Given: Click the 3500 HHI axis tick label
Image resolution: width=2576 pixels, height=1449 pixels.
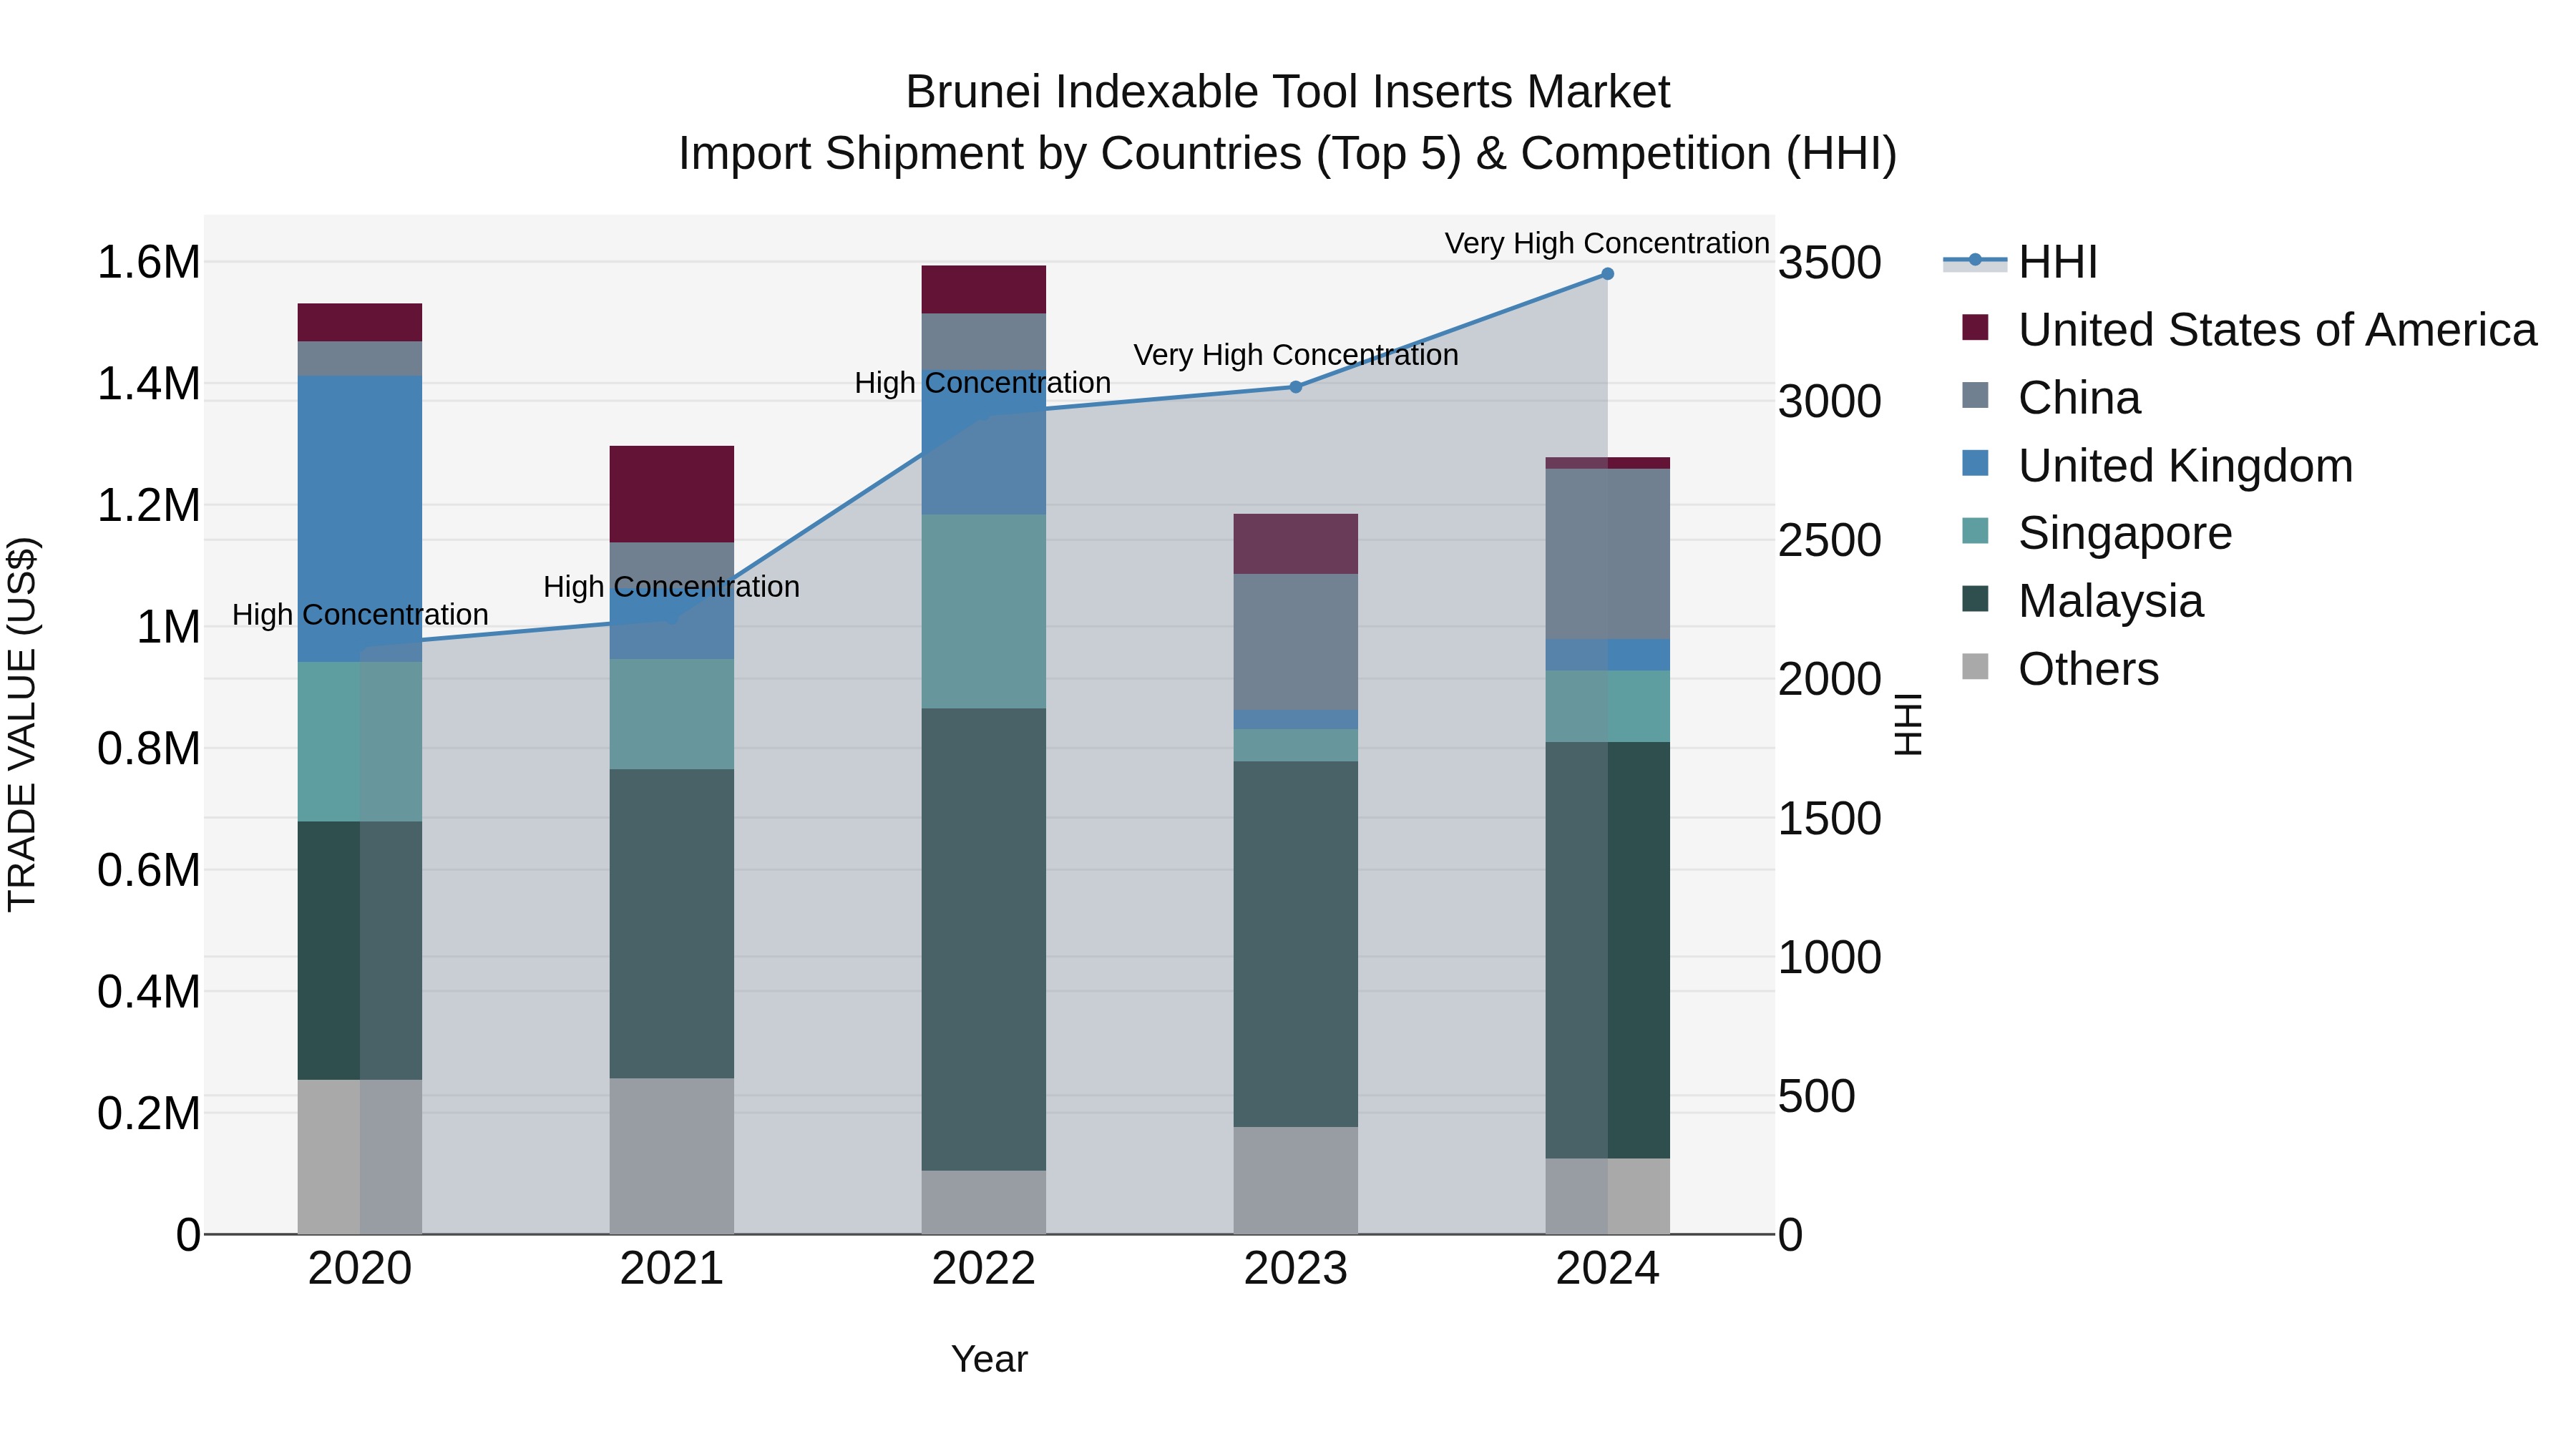Looking at the screenshot, I should pos(1830,263).
